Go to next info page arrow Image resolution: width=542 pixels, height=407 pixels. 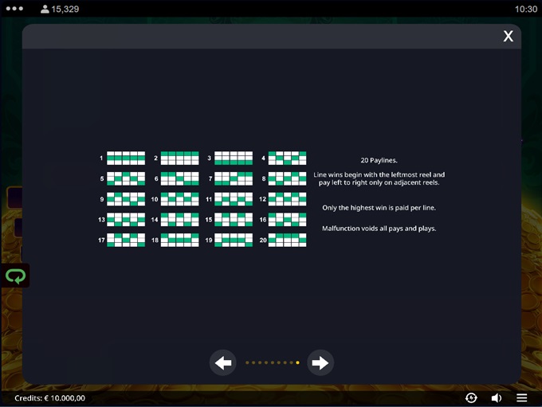tap(320, 362)
